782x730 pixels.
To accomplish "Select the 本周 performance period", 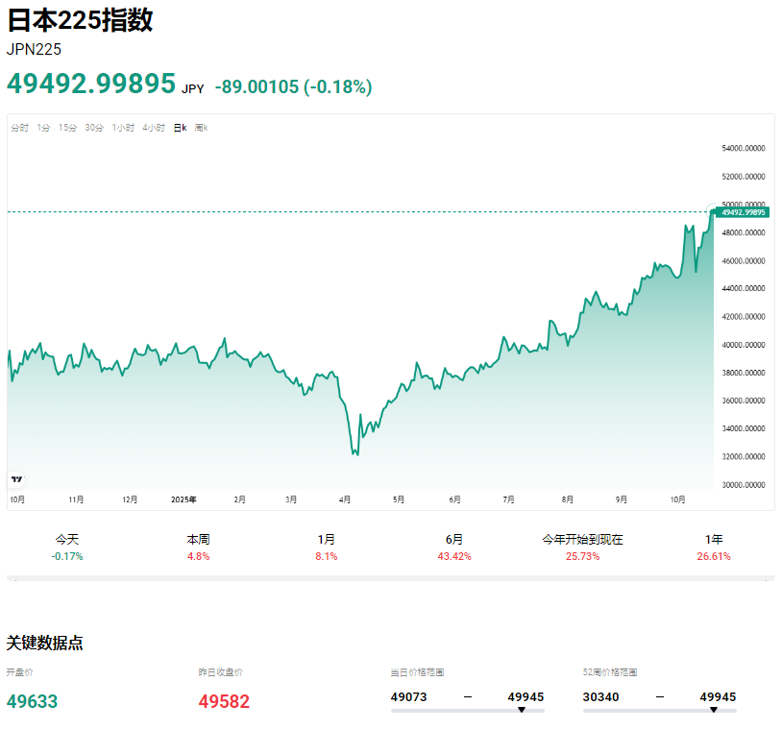I will coord(198,547).
